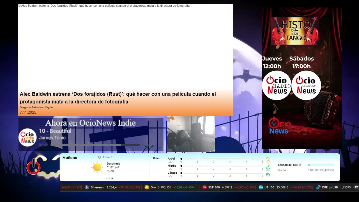Click the S&P 500 ticker label
Screen dimensions: 359x202
(214, 187)
